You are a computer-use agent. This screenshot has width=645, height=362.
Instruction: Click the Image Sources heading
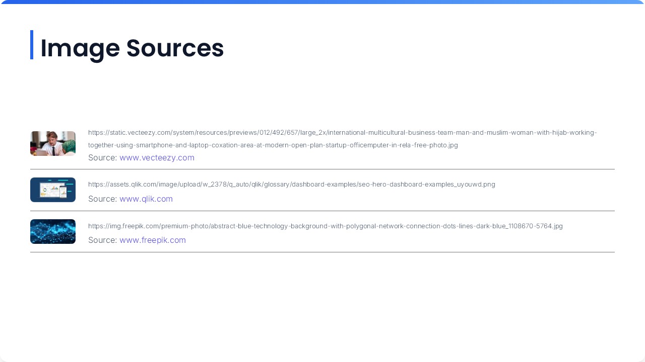click(132, 48)
